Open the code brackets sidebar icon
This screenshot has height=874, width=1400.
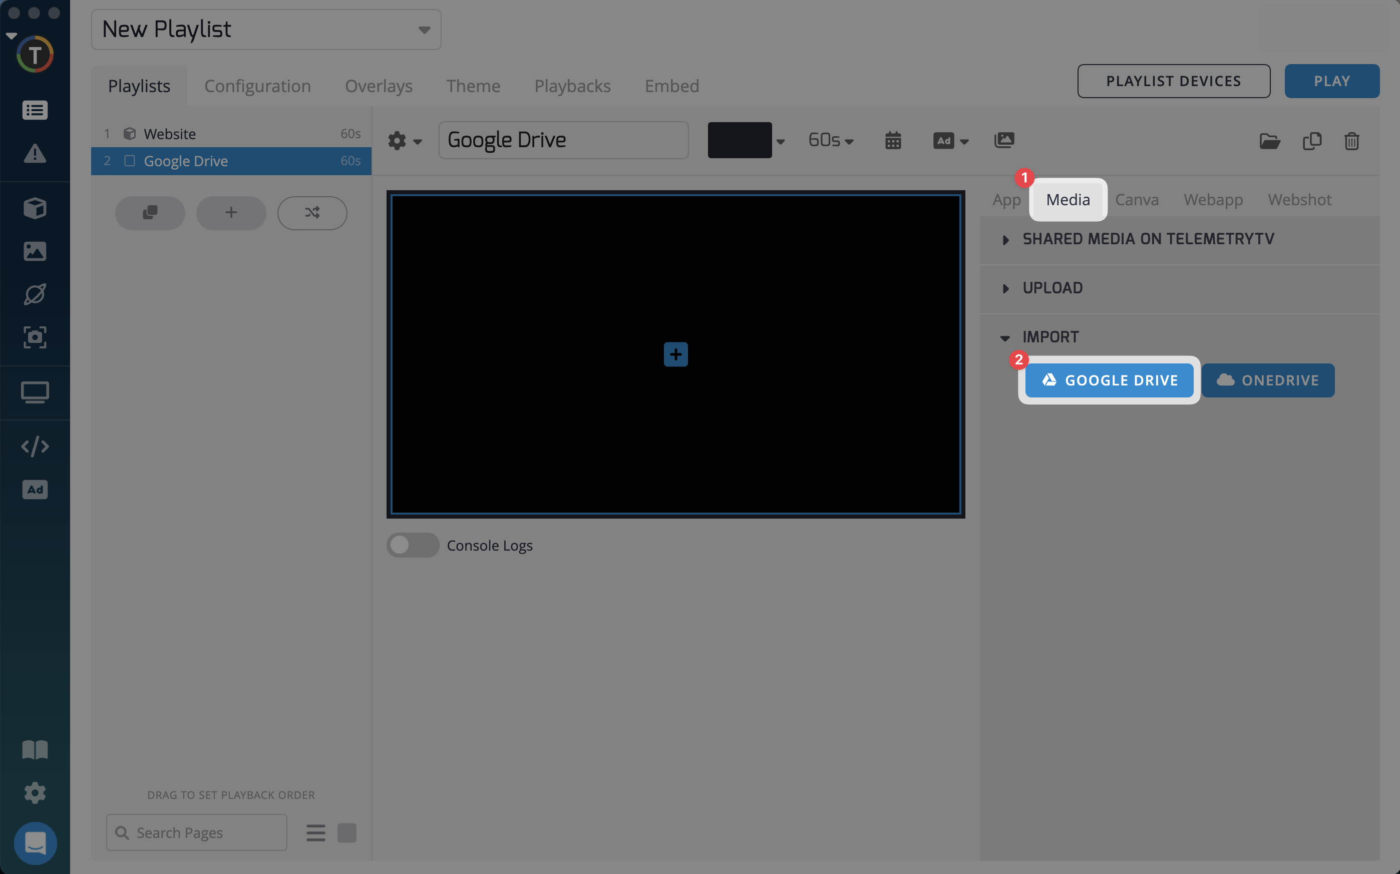point(35,446)
